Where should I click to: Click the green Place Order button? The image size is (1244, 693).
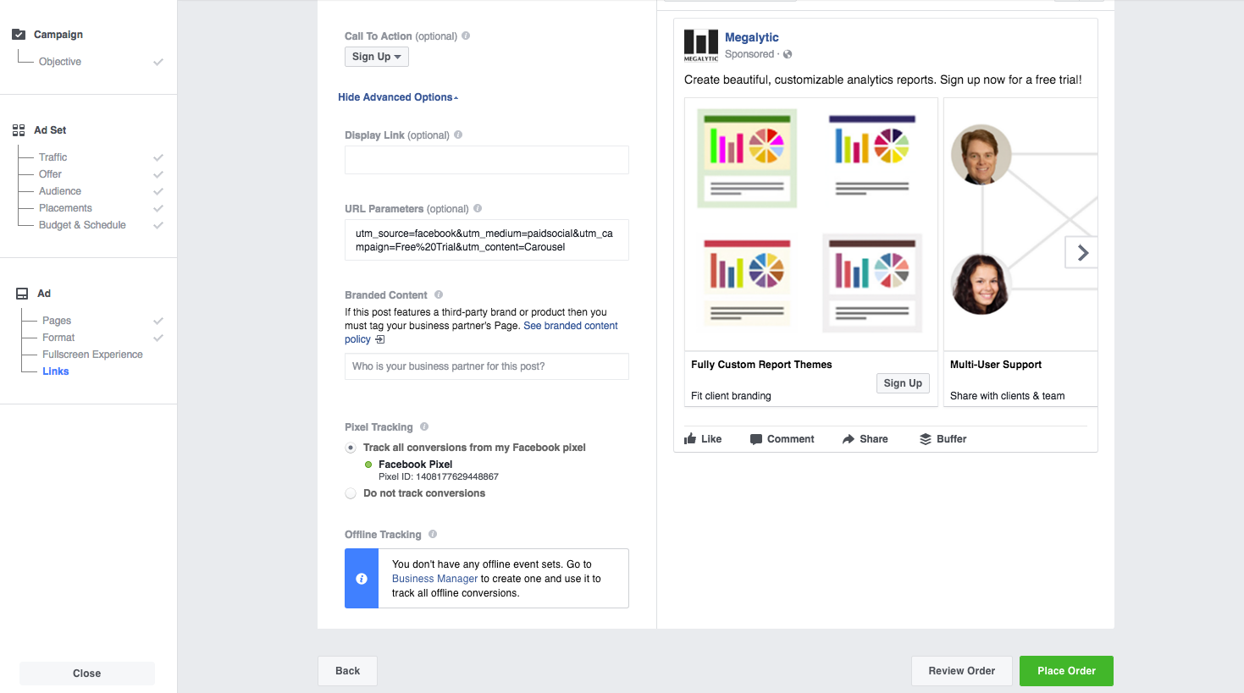click(x=1066, y=671)
